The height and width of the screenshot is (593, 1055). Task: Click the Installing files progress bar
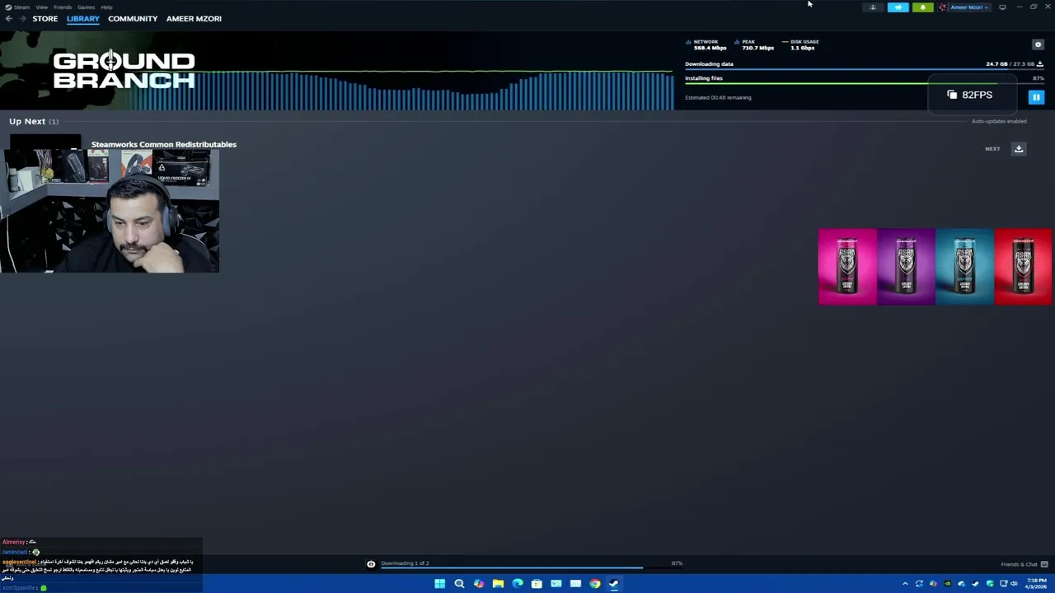click(x=864, y=83)
